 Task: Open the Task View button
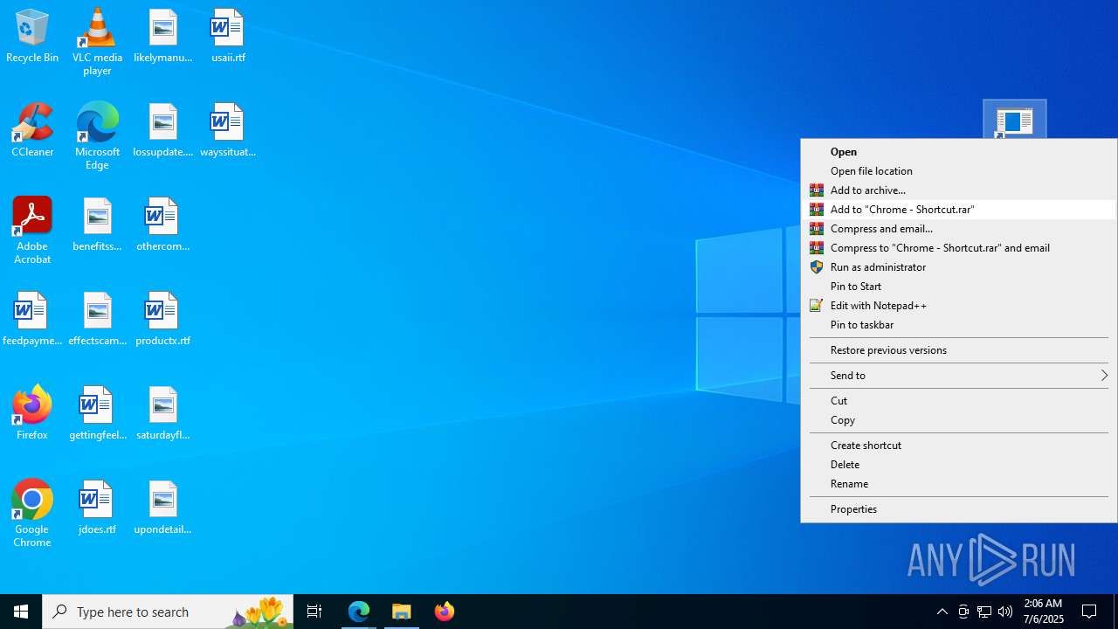pyautogui.click(x=314, y=612)
